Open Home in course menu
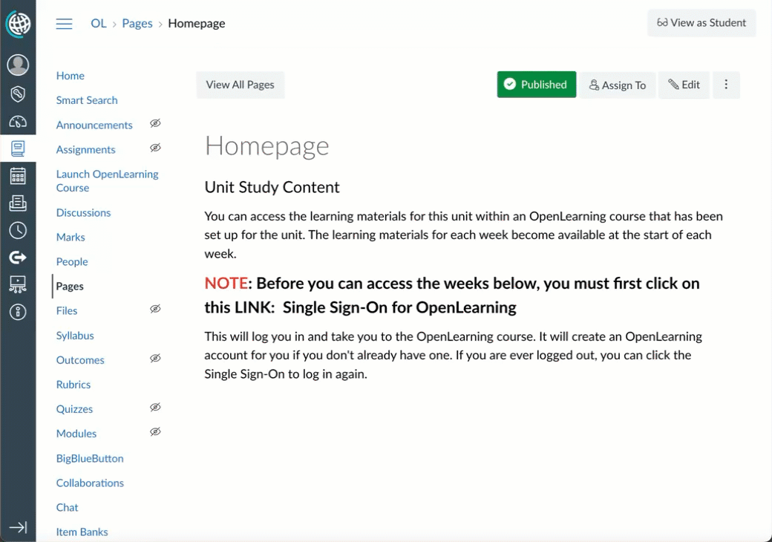This screenshot has width=772, height=542. point(71,76)
